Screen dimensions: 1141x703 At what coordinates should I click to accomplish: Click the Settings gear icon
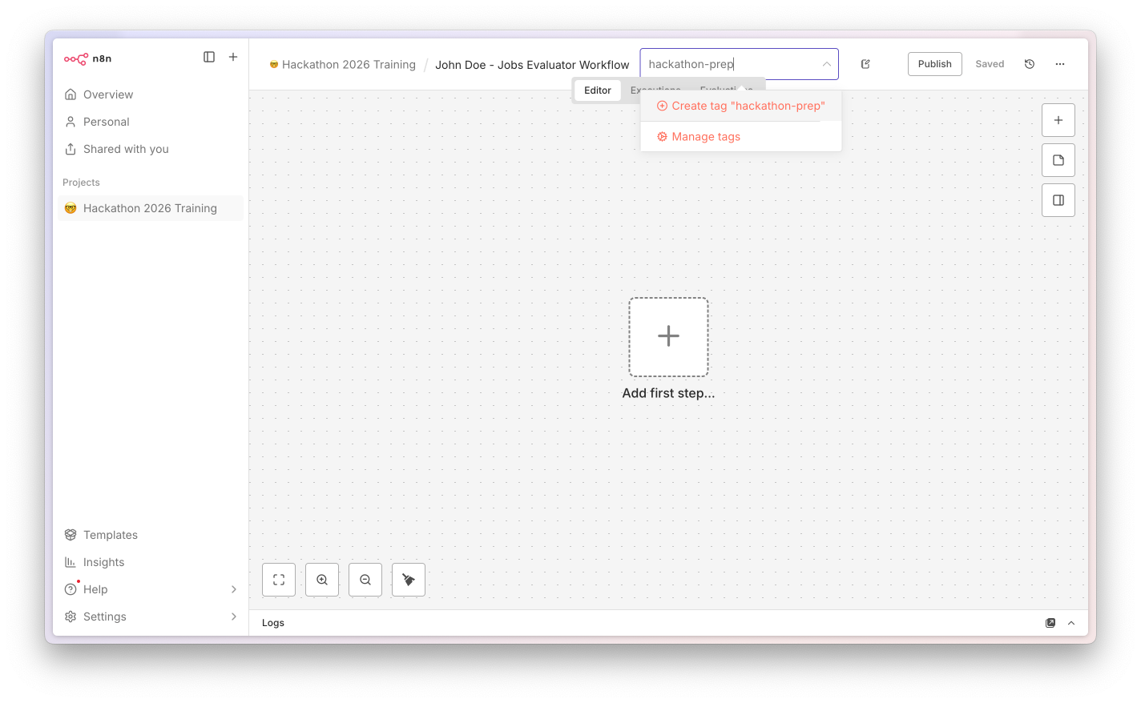pyautogui.click(x=71, y=617)
